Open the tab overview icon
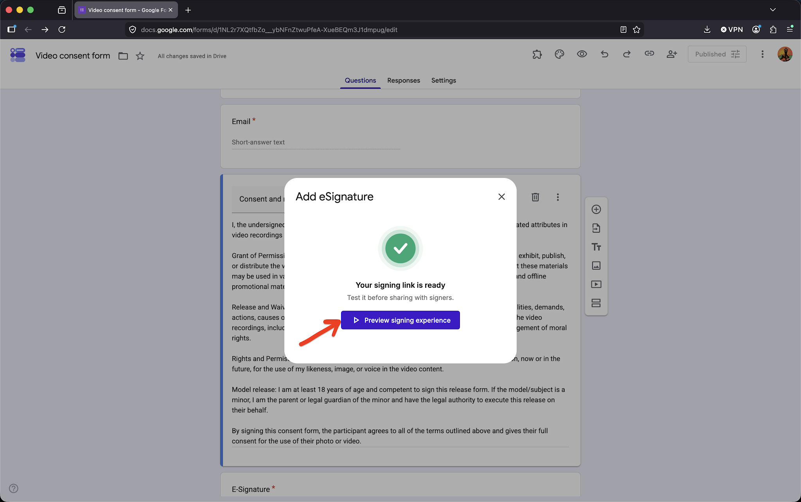This screenshot has width=801, height=502. click(x=62, y=10)
